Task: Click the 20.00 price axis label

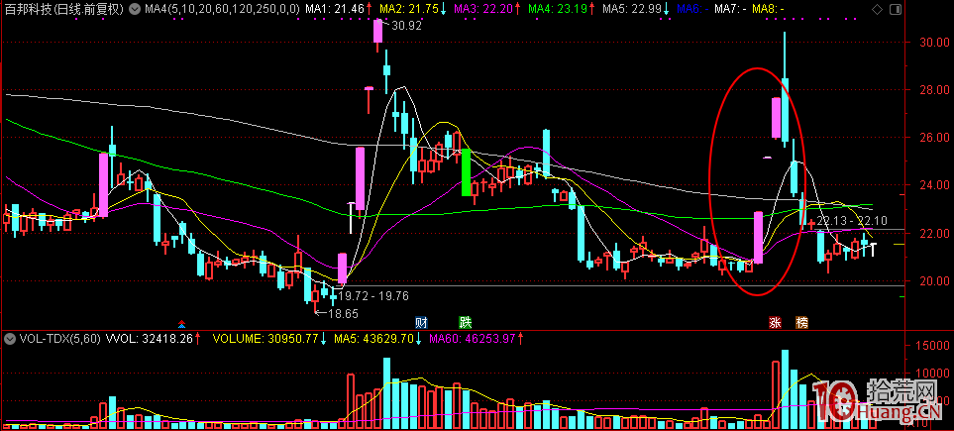Action: (x=936, y=280)
